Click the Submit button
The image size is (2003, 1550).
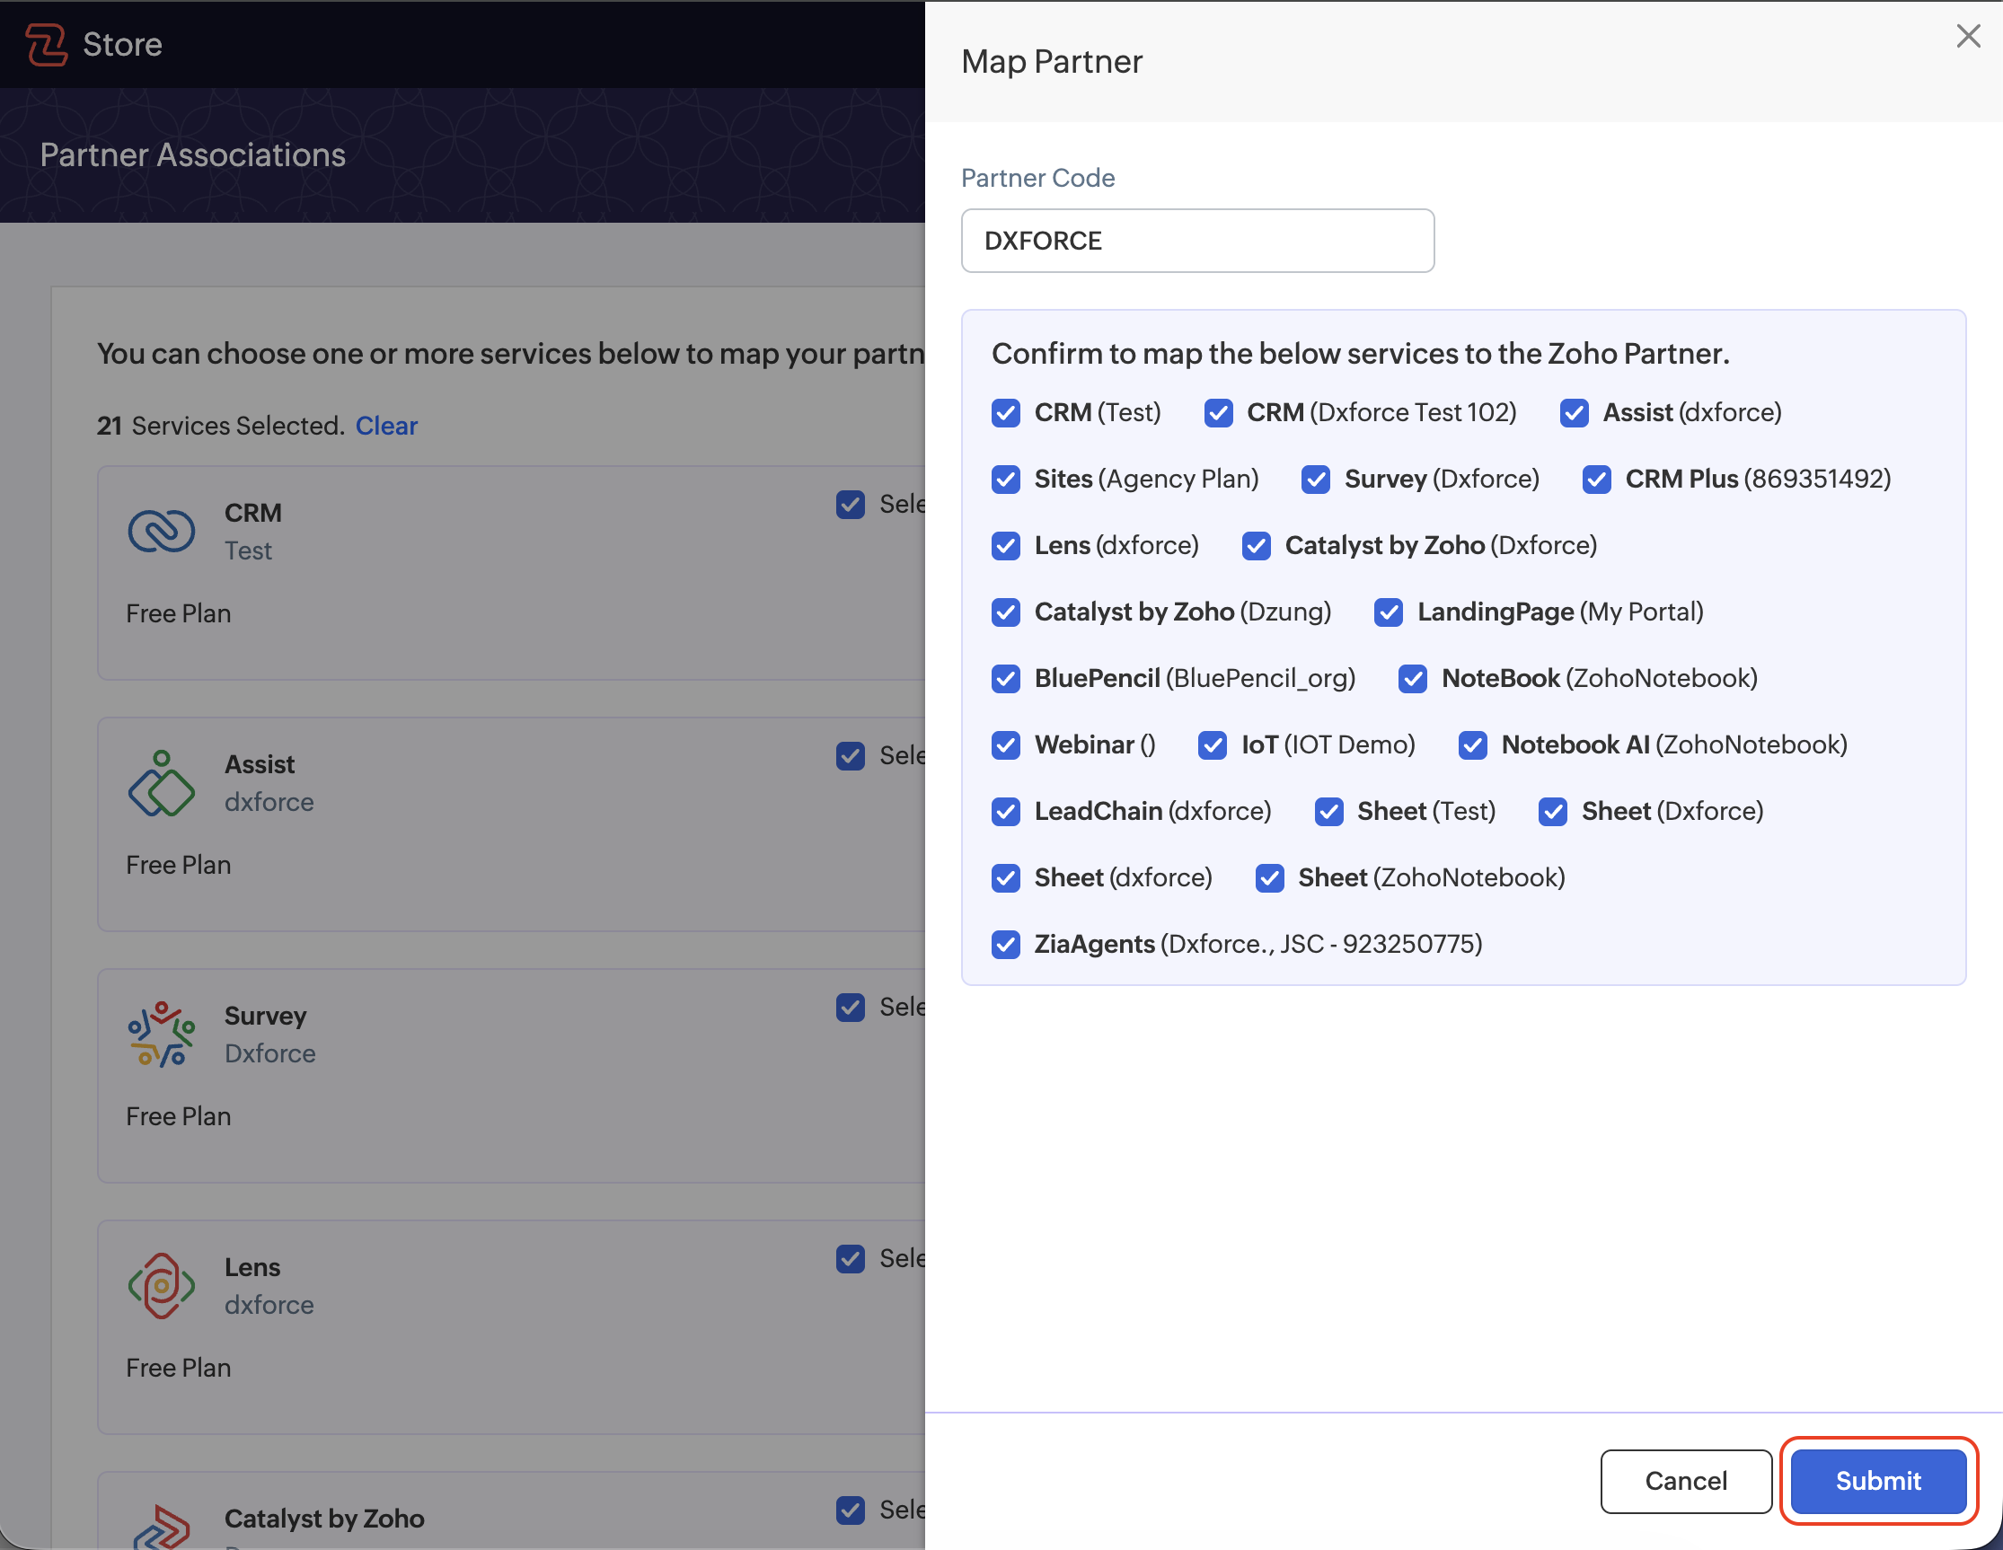(x=1878, y=1480)
